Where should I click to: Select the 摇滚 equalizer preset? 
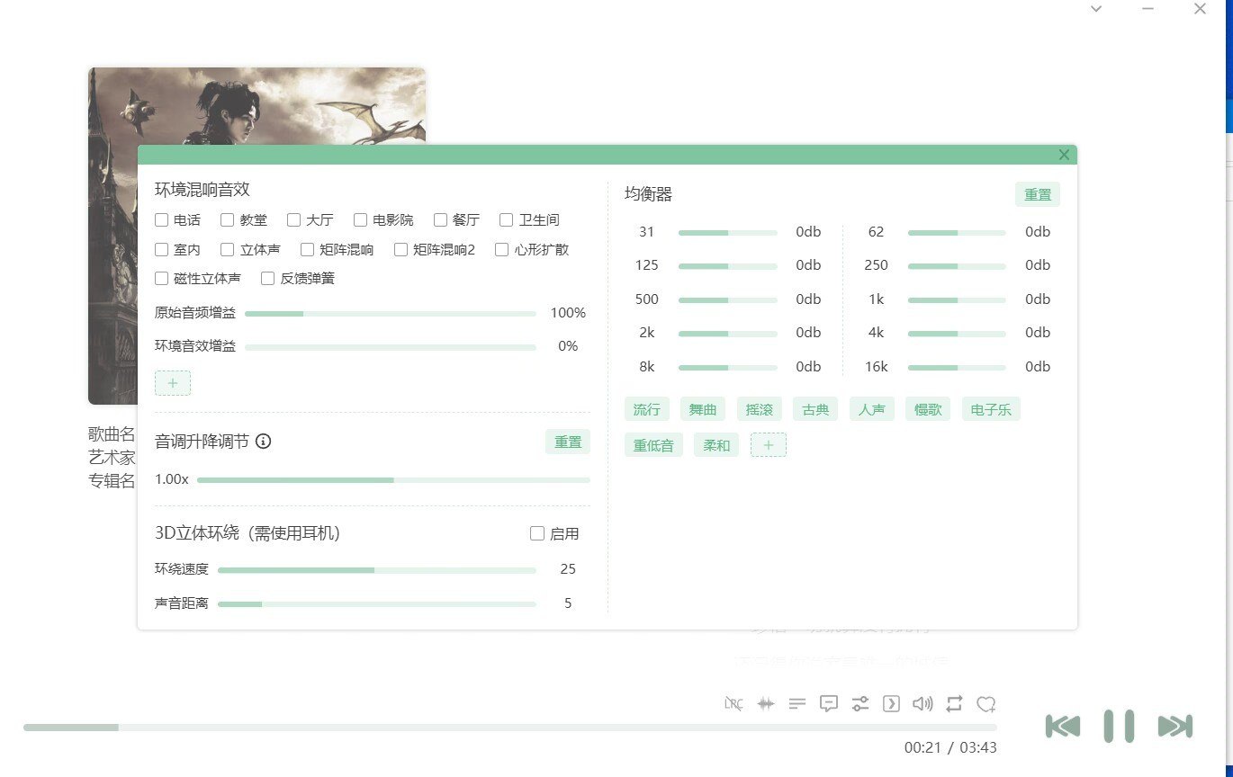[x=759, y=410]
